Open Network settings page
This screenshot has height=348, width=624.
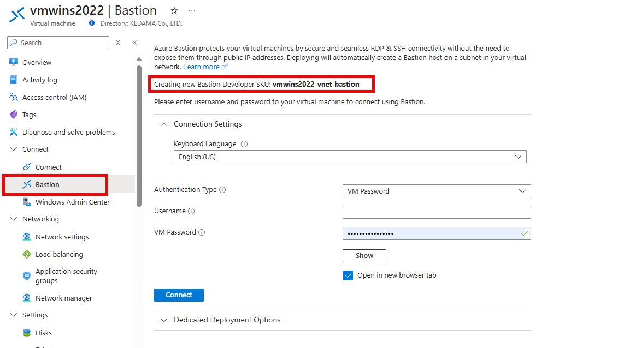pos(62,237)
